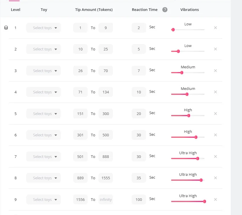
Task: Click level 2 minimum tip field showing 10
Action: point(80,49)
